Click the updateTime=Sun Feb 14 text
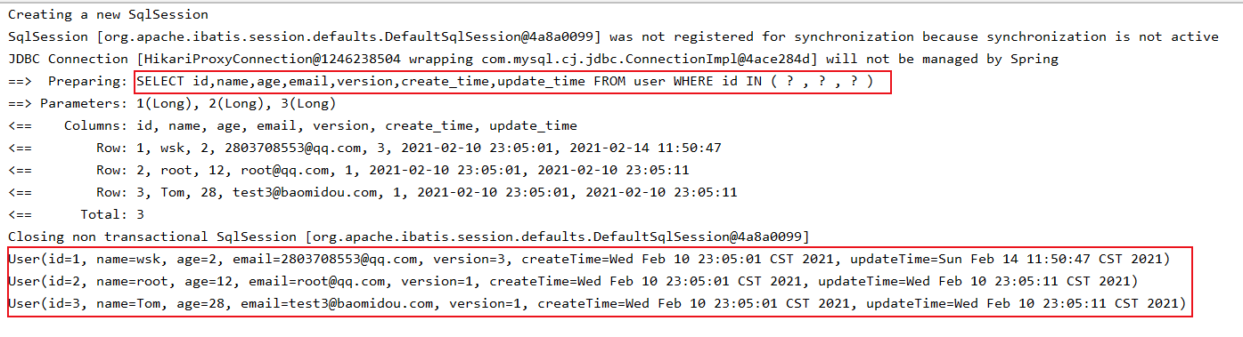The image size is (1243, 337). [x=933, y=259]
